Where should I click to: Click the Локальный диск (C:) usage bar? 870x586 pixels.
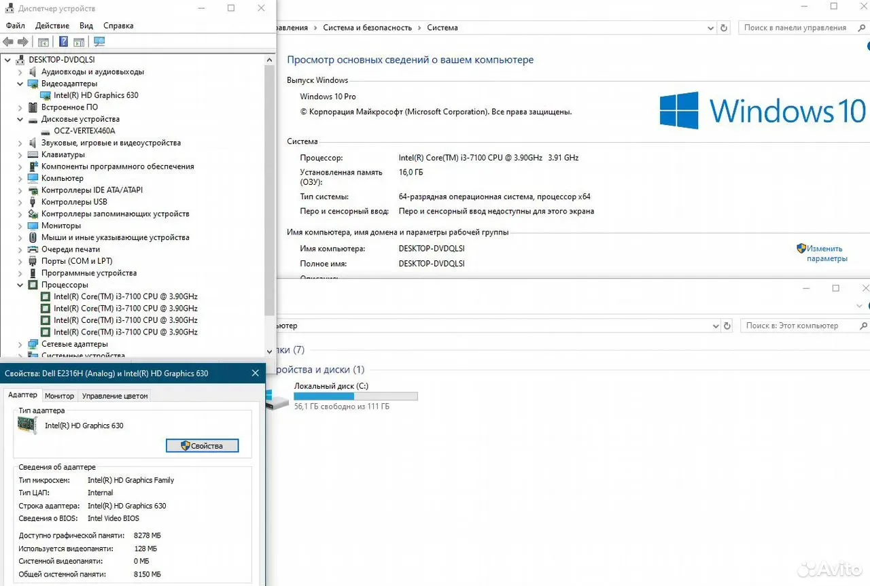click(355, 396)
